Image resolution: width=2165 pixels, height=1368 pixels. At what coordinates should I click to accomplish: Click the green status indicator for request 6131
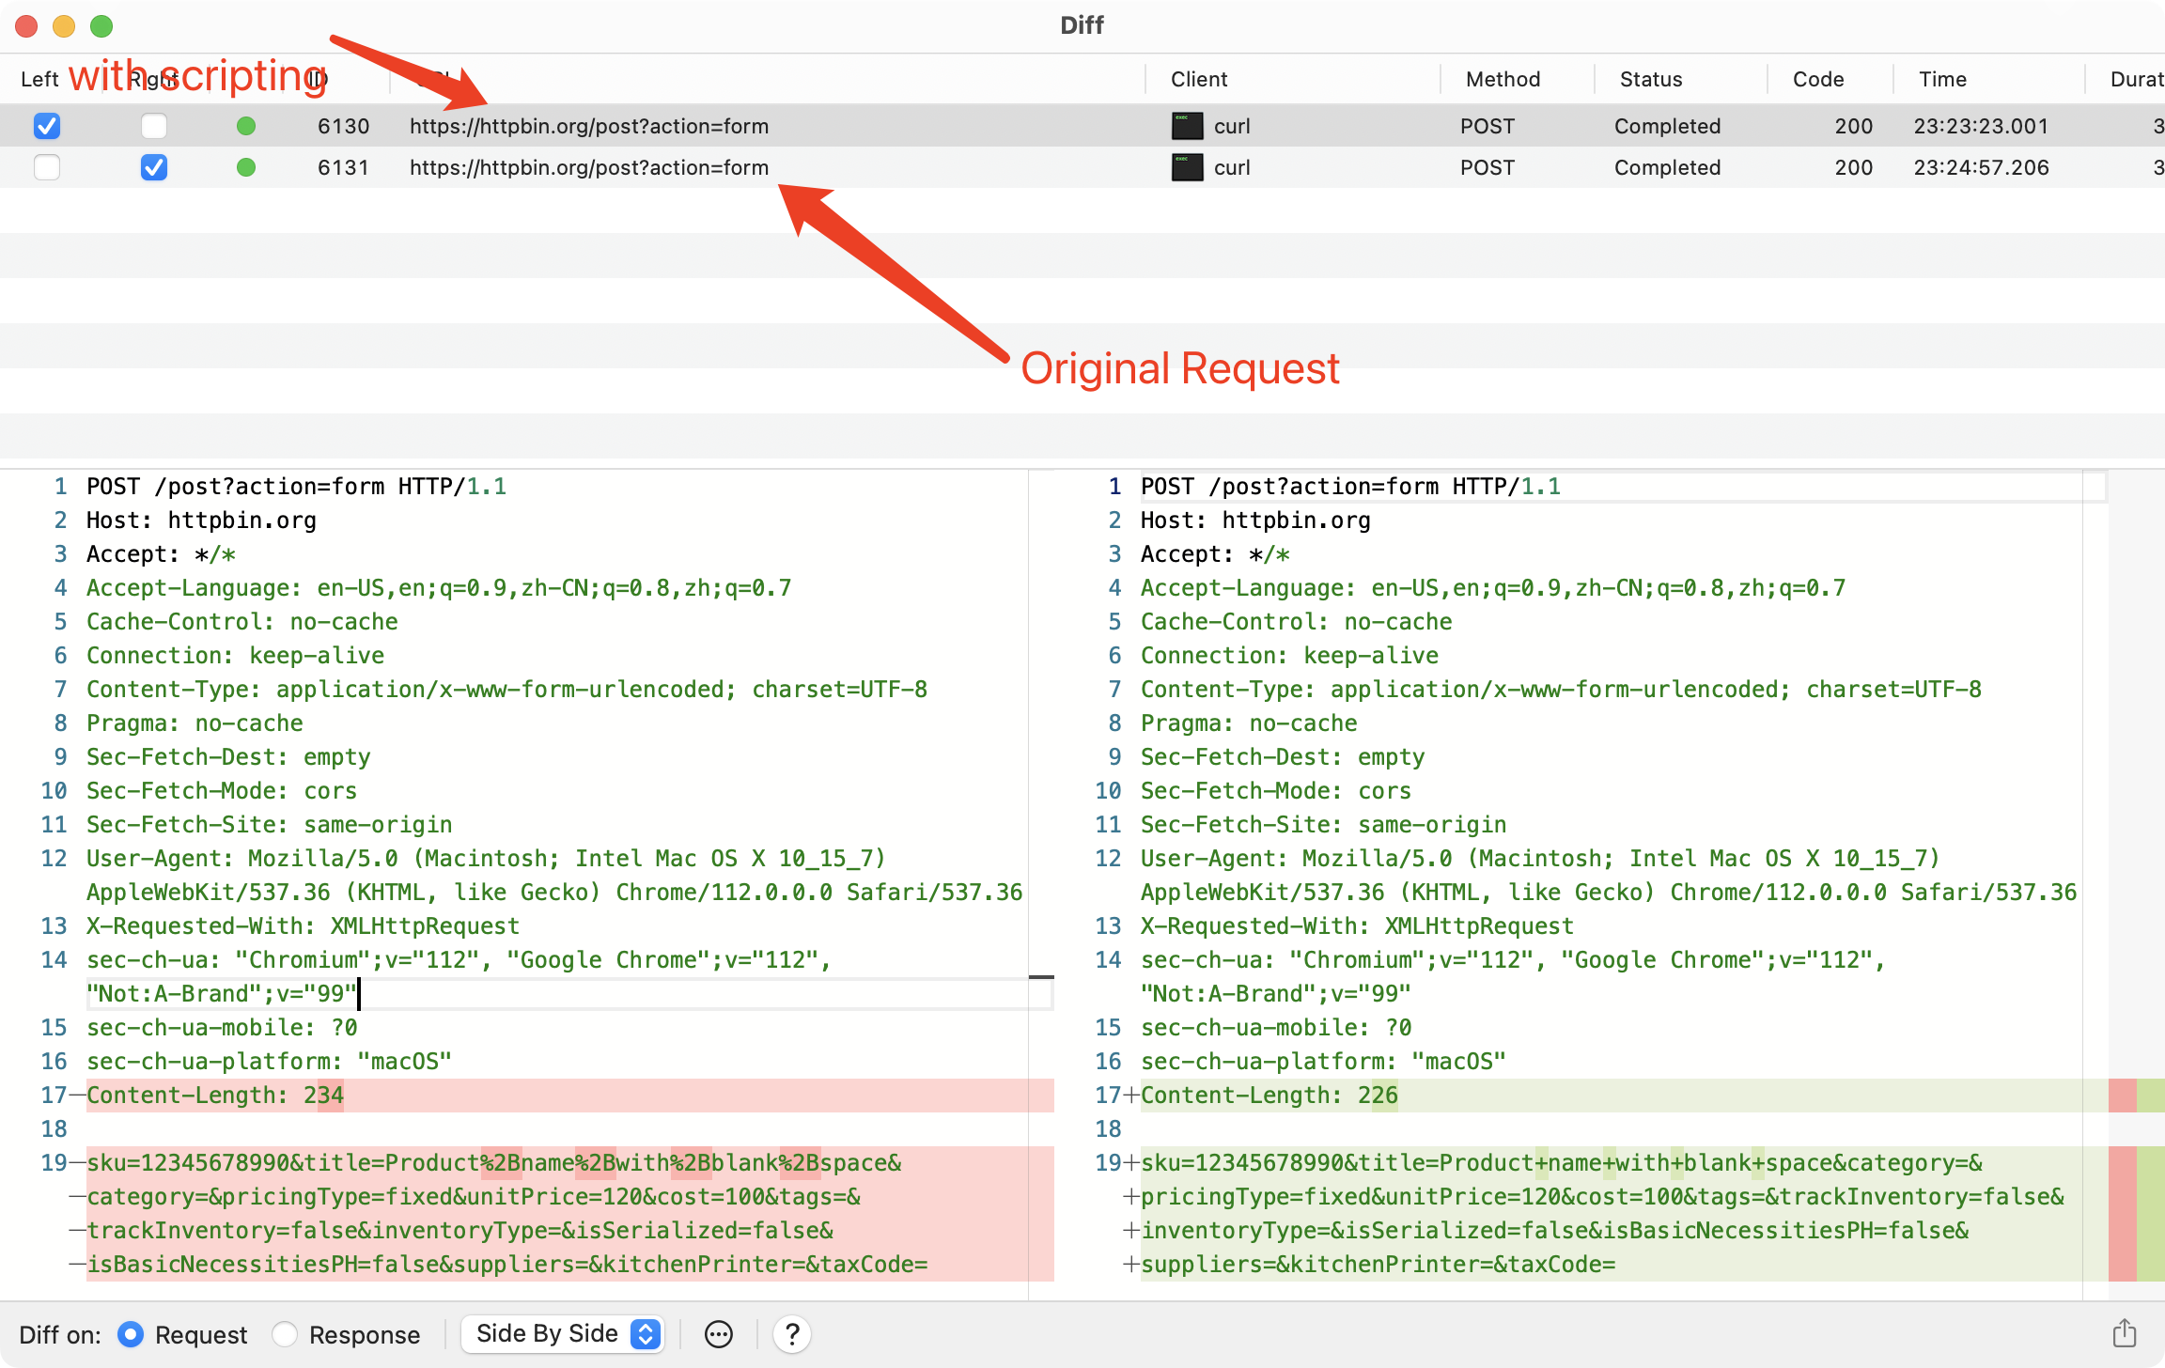point(246,167)
